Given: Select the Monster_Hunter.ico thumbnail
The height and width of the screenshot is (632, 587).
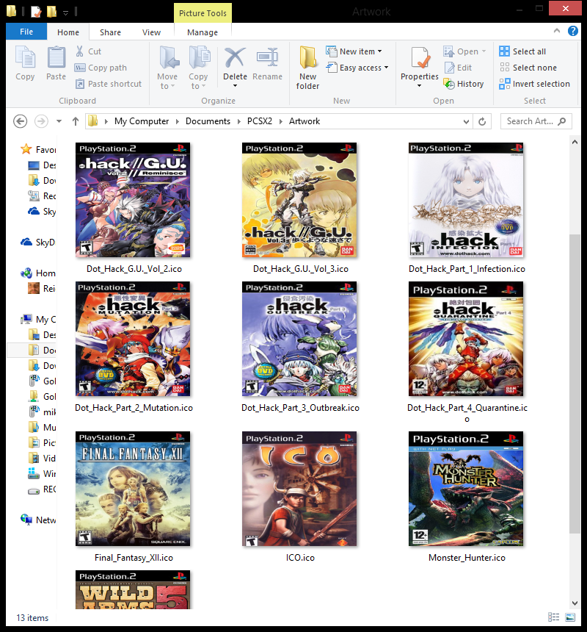Looking at the screenshot, I should (466, 489).
